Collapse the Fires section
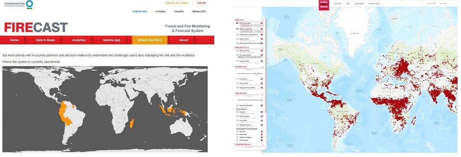This screenshot has width=461, height=157. 263,19
